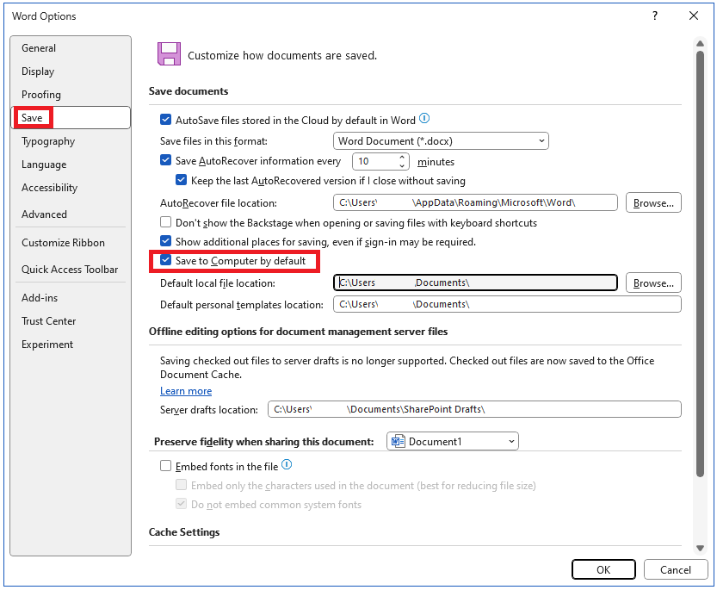
Task: Increase AutoRecover minutes with the up arrow
Action: 402,158
